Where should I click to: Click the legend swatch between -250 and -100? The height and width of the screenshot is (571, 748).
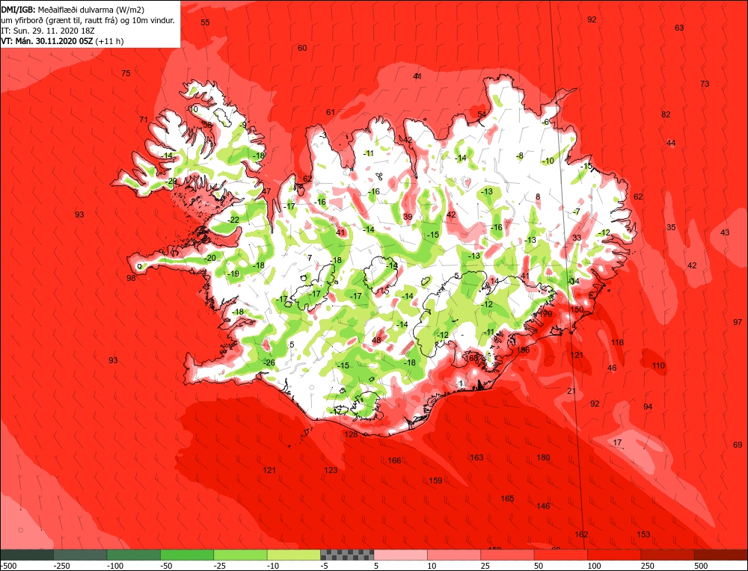point(80,555)
